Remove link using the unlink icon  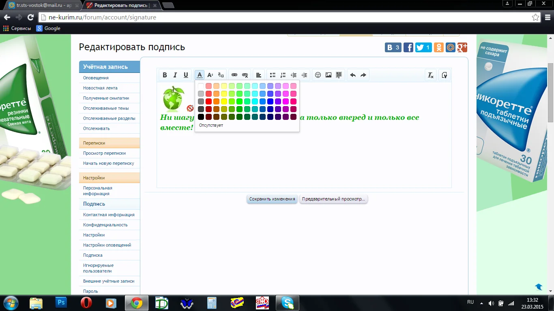(x=245, y=75)
